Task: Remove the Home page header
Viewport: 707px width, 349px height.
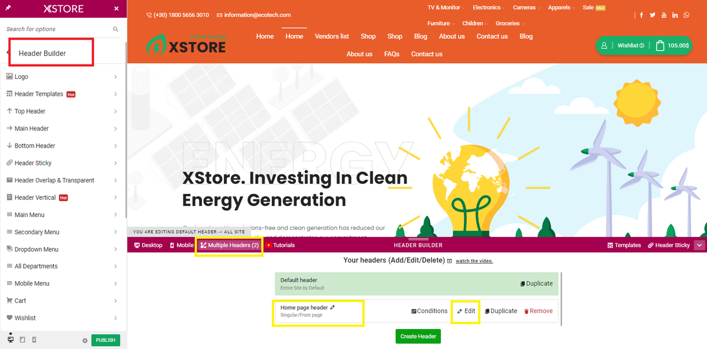Action: [x=538, y=311]
